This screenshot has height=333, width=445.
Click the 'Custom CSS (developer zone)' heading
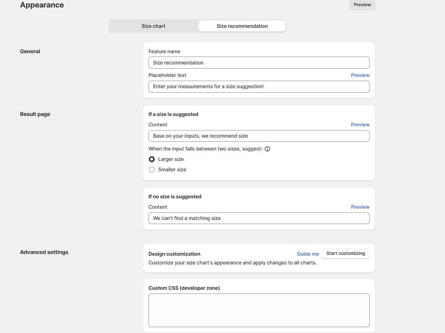click(x=184, y=288)
